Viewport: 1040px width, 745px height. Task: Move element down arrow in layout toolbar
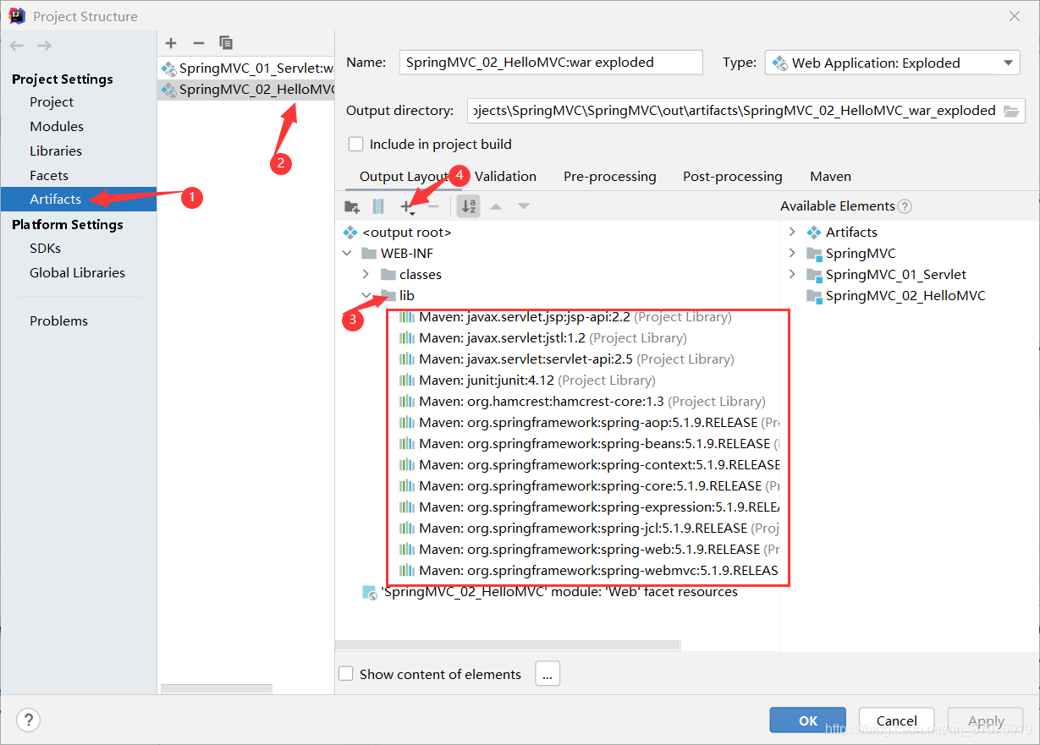[524, 206]
